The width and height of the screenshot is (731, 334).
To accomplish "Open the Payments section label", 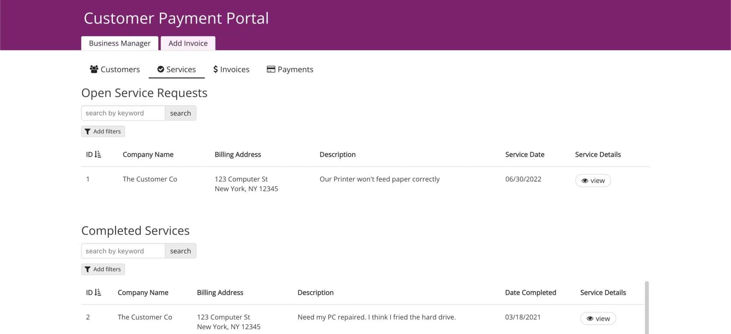I will point(295,70).
